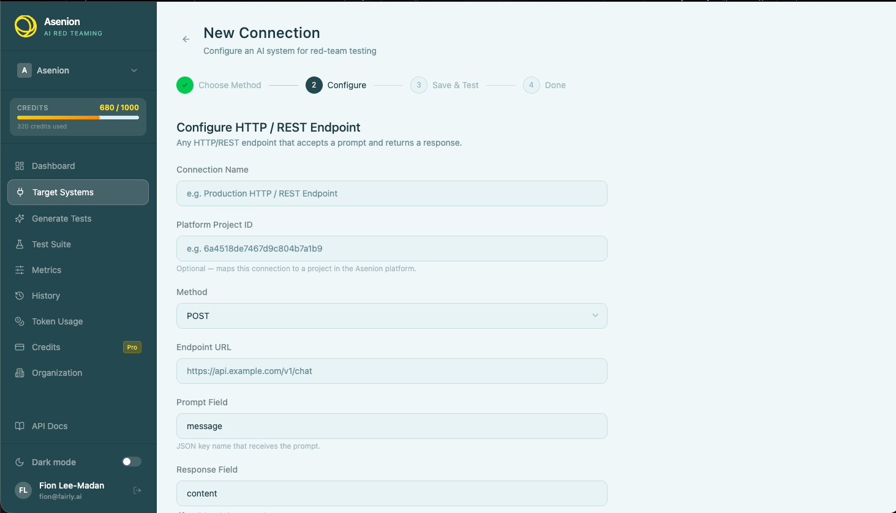The image size is (896, 513).
Task: Click the Generate Tests sparkle icon
Action: [20, 219]
